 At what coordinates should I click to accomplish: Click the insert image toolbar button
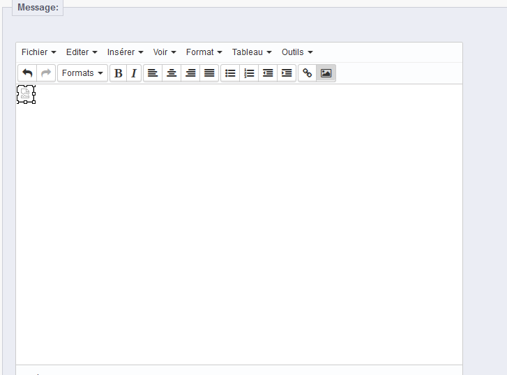[326, 73]
